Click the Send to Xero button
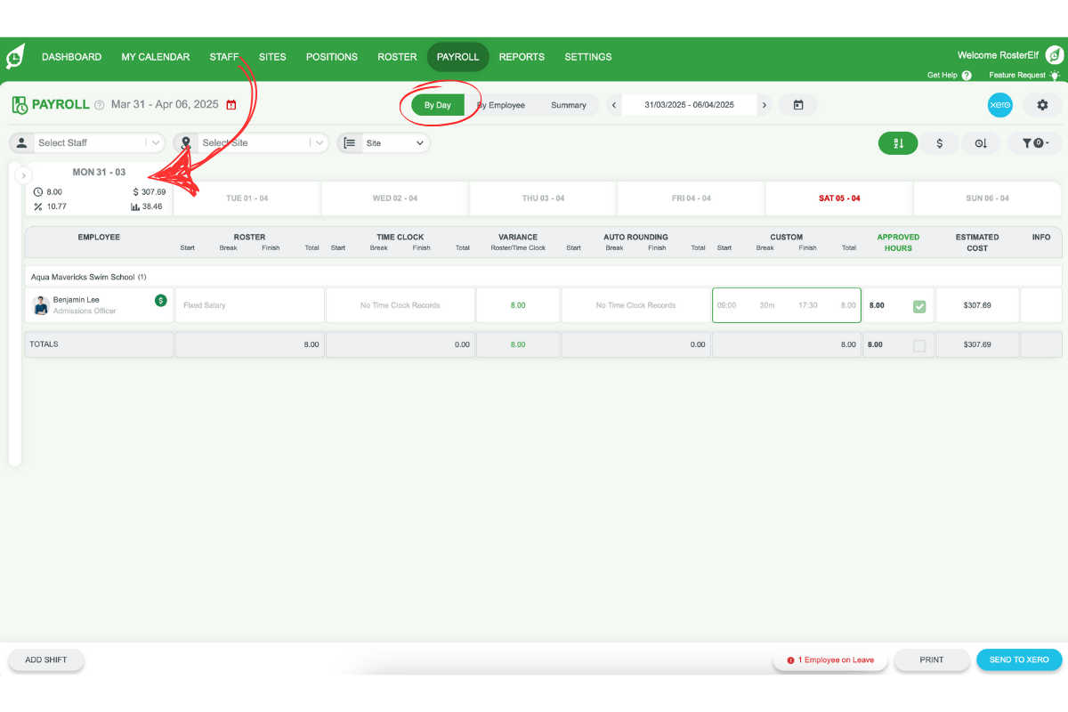This screenshot has height=712, width=1068. (x=1019, y=659)
